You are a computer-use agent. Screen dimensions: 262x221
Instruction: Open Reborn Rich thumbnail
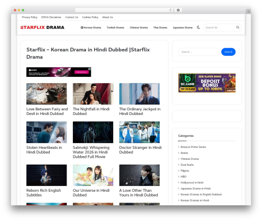click(x=47, y=175)
